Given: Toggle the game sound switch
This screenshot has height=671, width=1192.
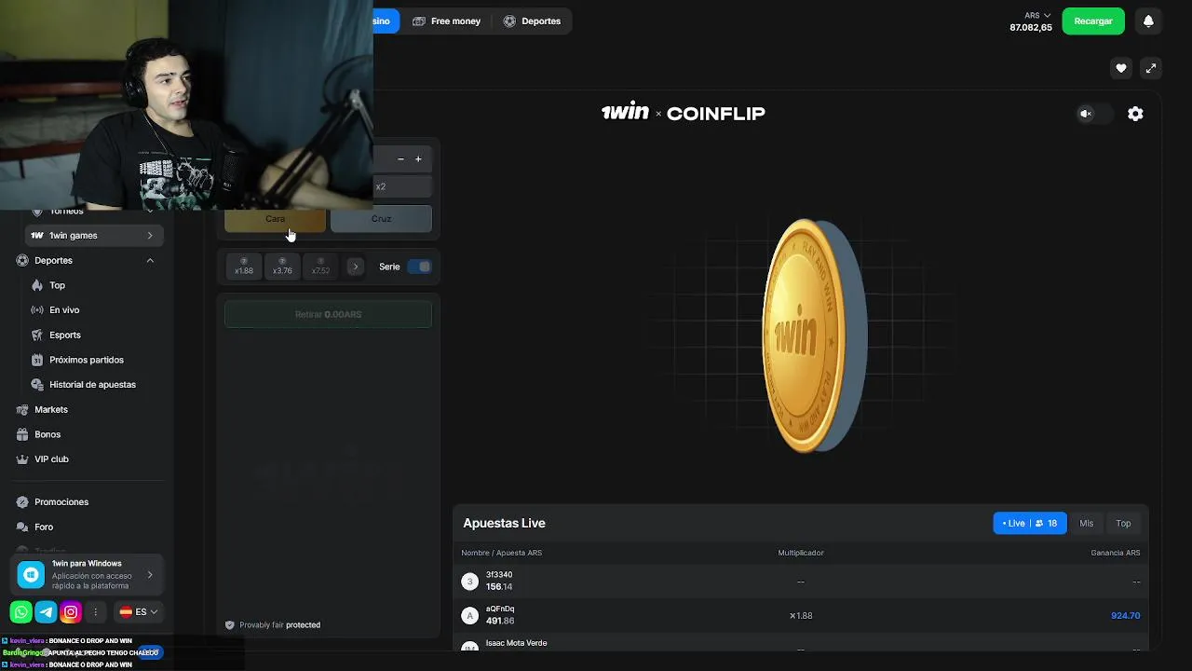Looking at the screenshot, I should tap(1095, 114).
